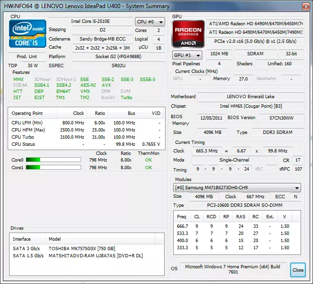Image resolution: width=313 pixels, height=284 pixels.
Task: Click the Close button
Action: pyautogui.click(x=298, y=270)
